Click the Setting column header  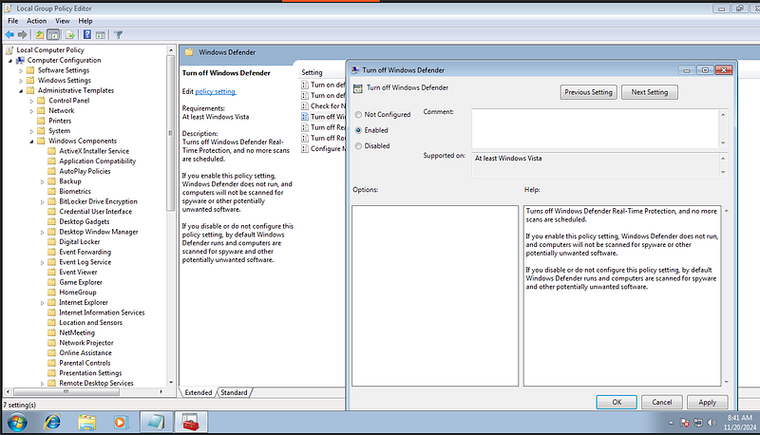click(312, 72)
